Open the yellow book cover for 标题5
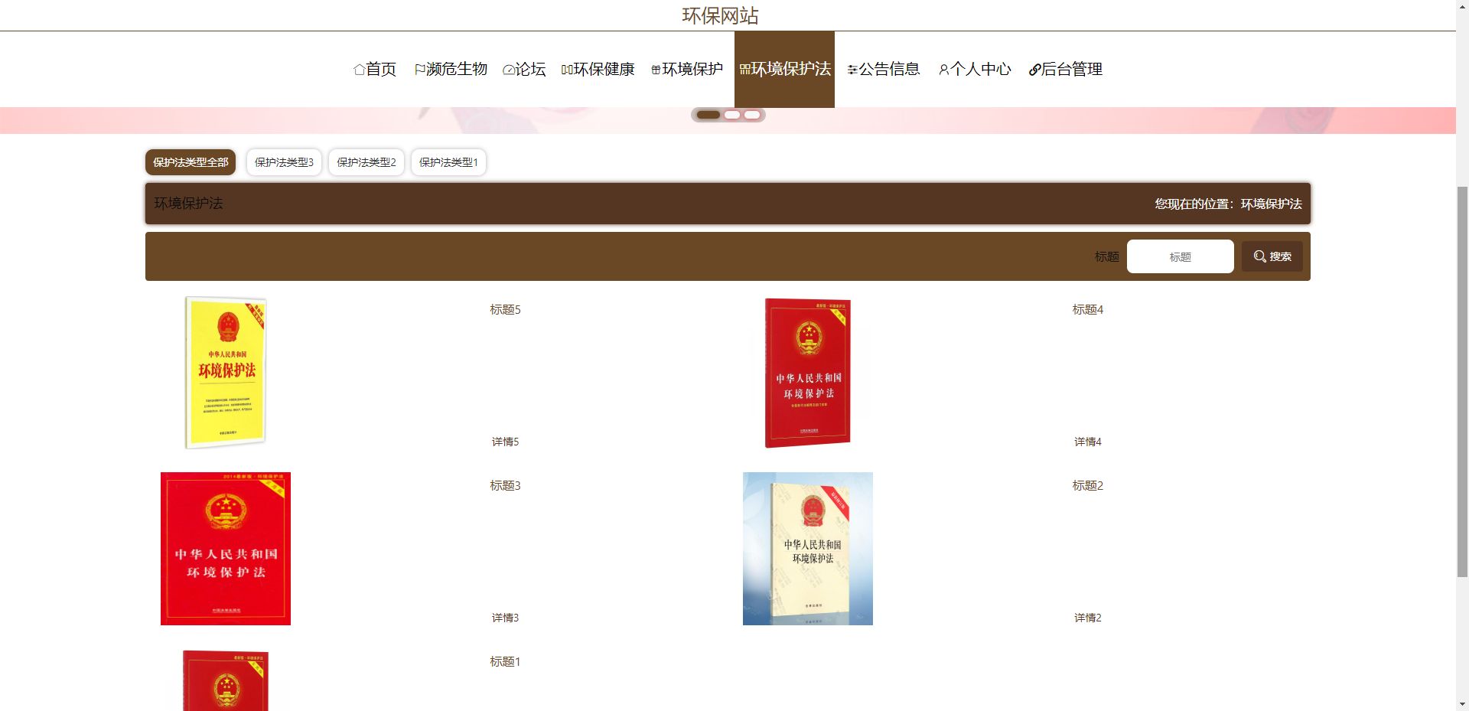Screen dimensions: 1469x711 (x=226, y=373)
